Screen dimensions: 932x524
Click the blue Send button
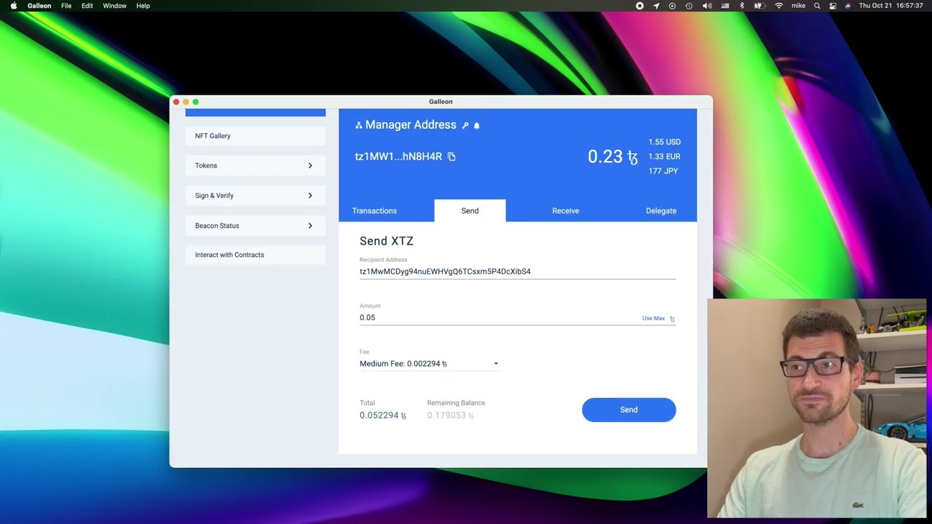pyautogui.click(x=629, y=410)
